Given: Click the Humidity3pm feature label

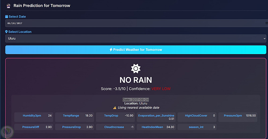Looking at the screenshot, I should (32, 116).
